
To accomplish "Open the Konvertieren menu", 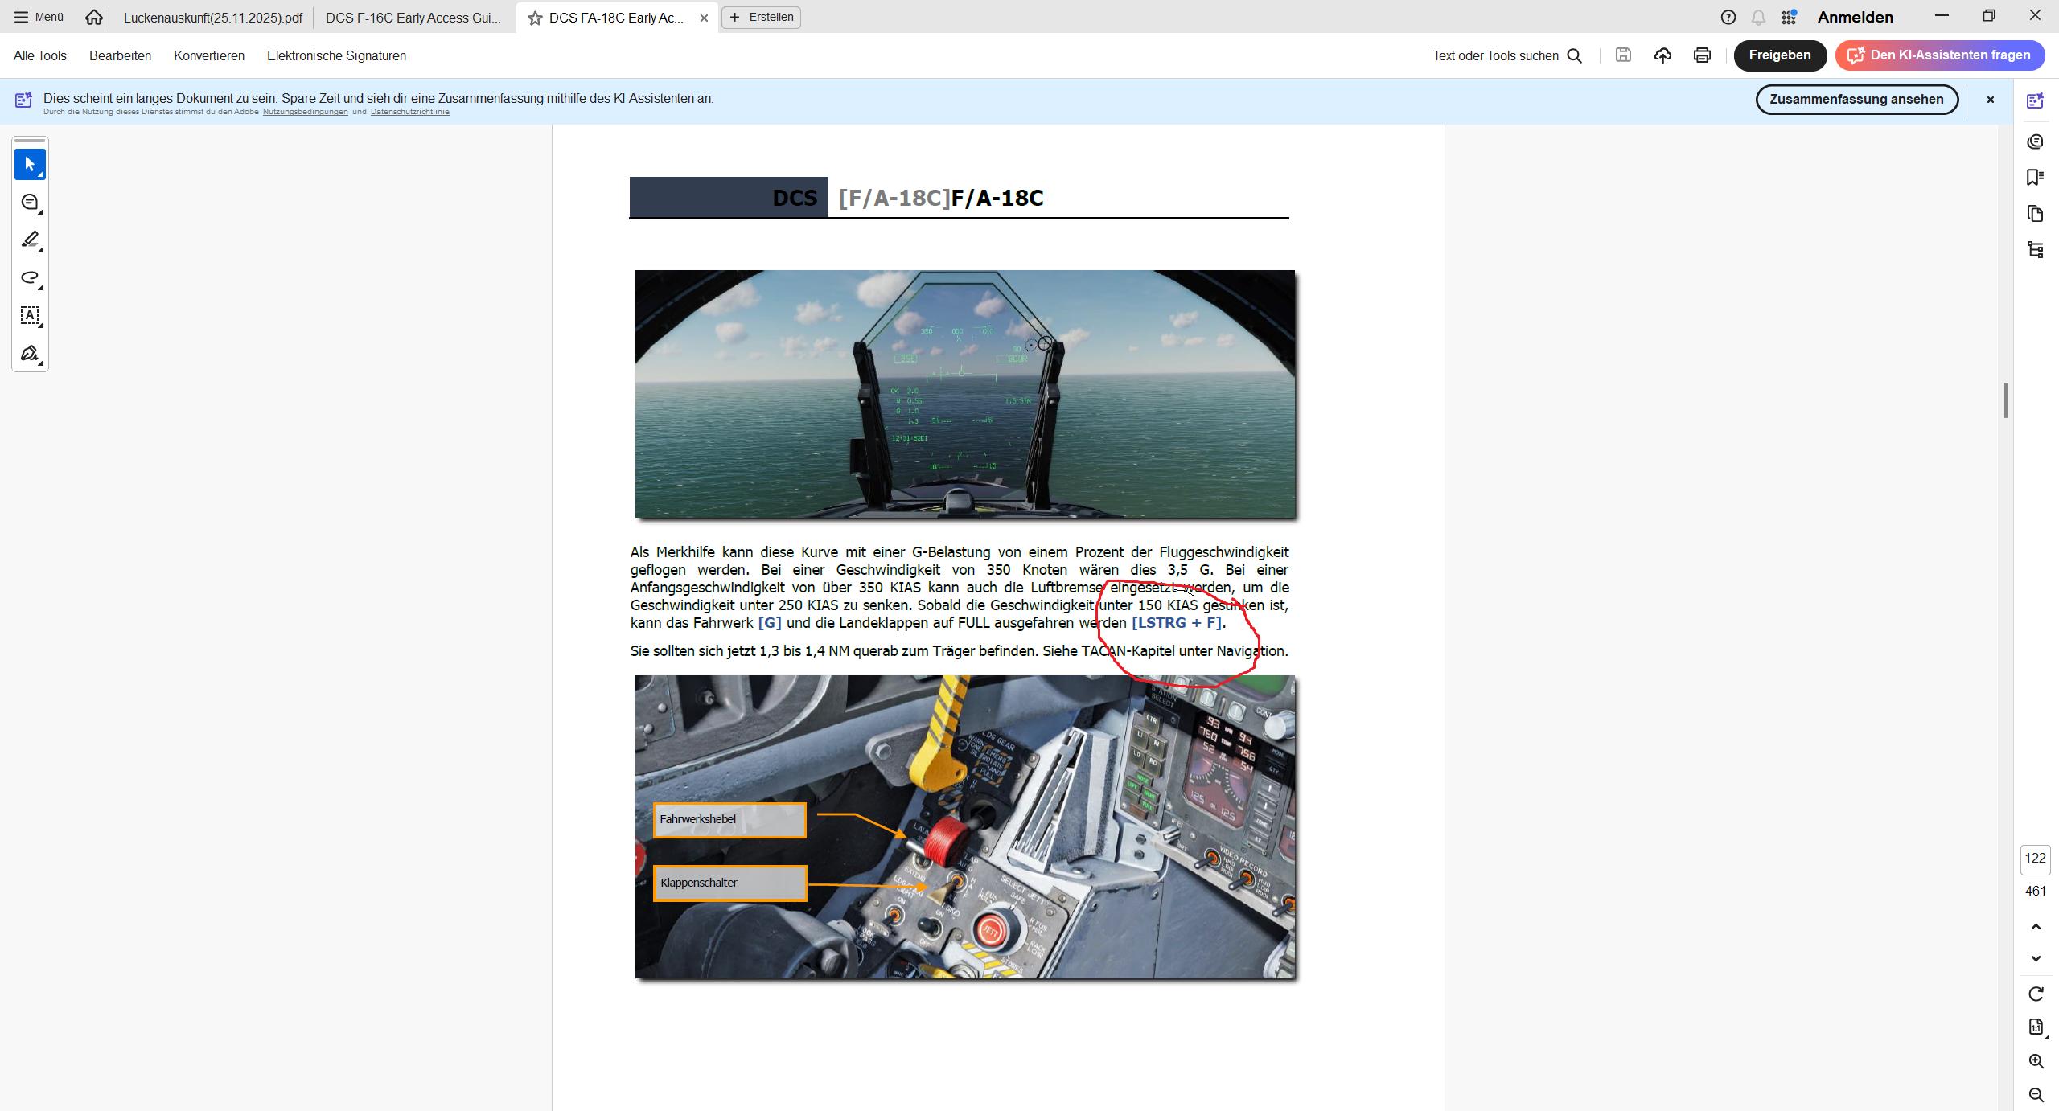I will click(209, 55).
